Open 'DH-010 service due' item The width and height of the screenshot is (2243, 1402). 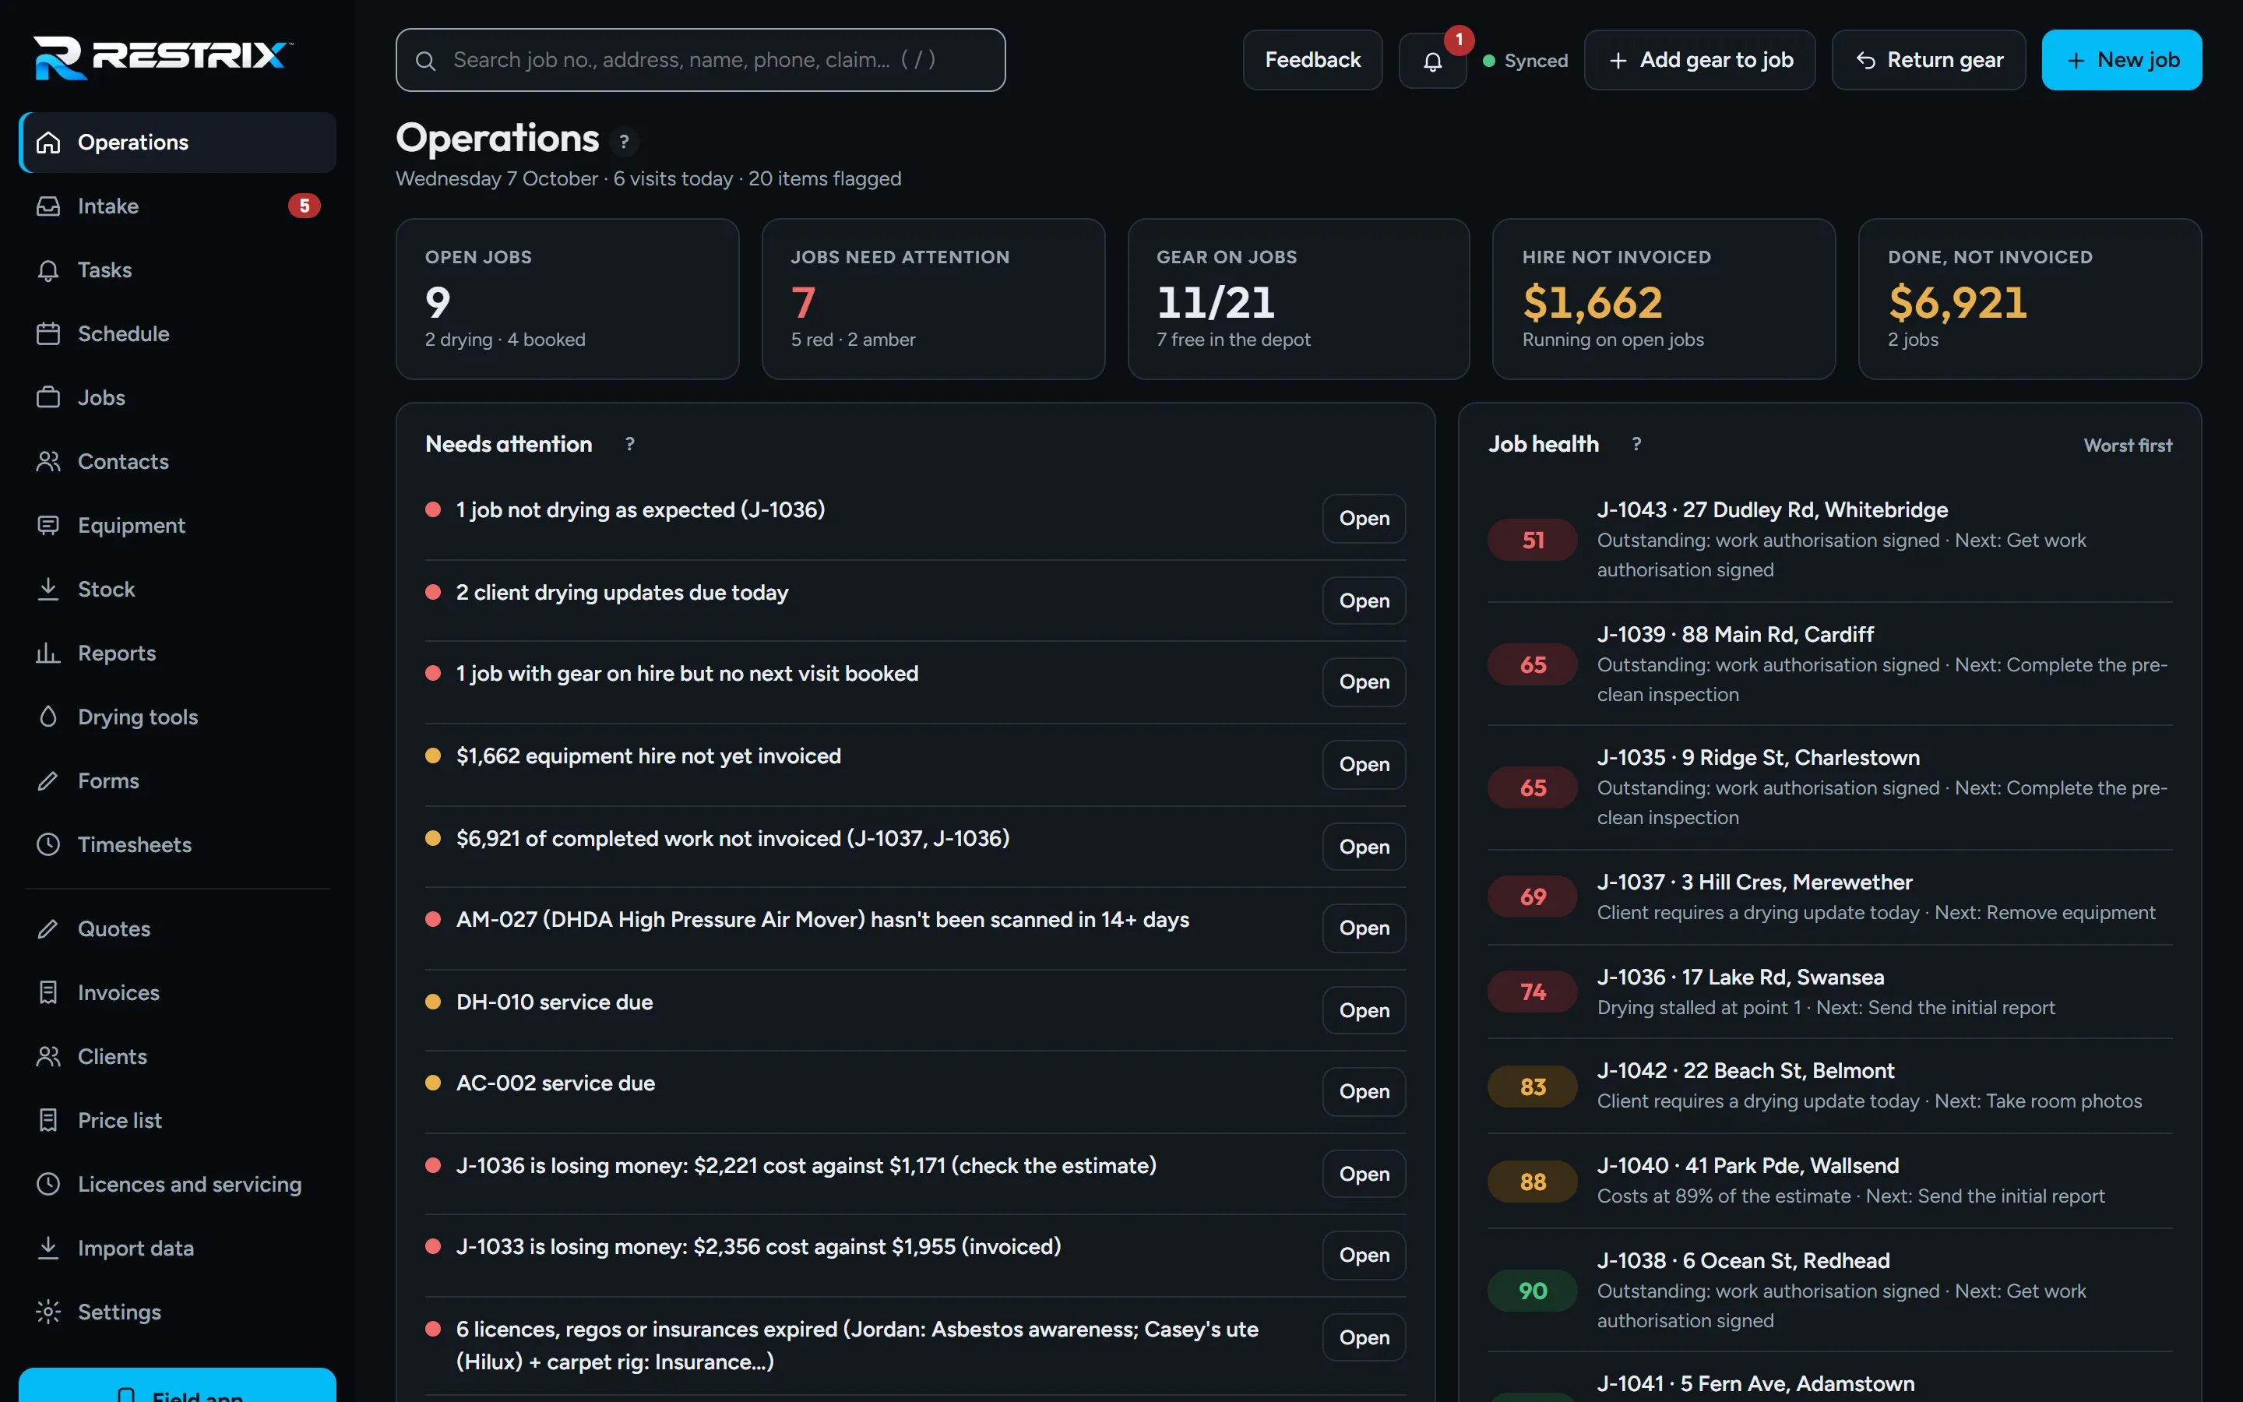click(x=1364, y=1011)
